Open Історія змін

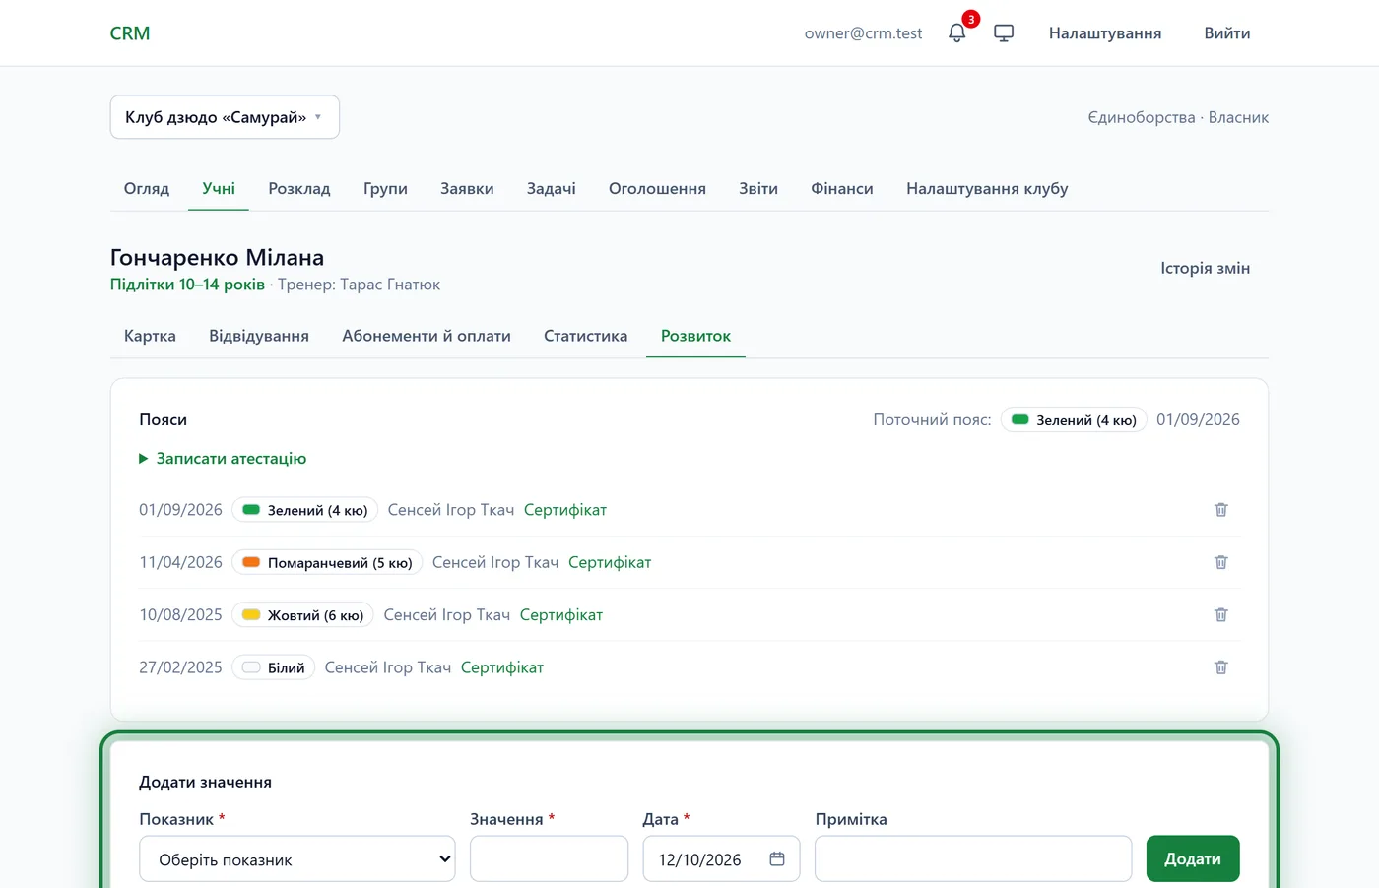coord(1205,269)
